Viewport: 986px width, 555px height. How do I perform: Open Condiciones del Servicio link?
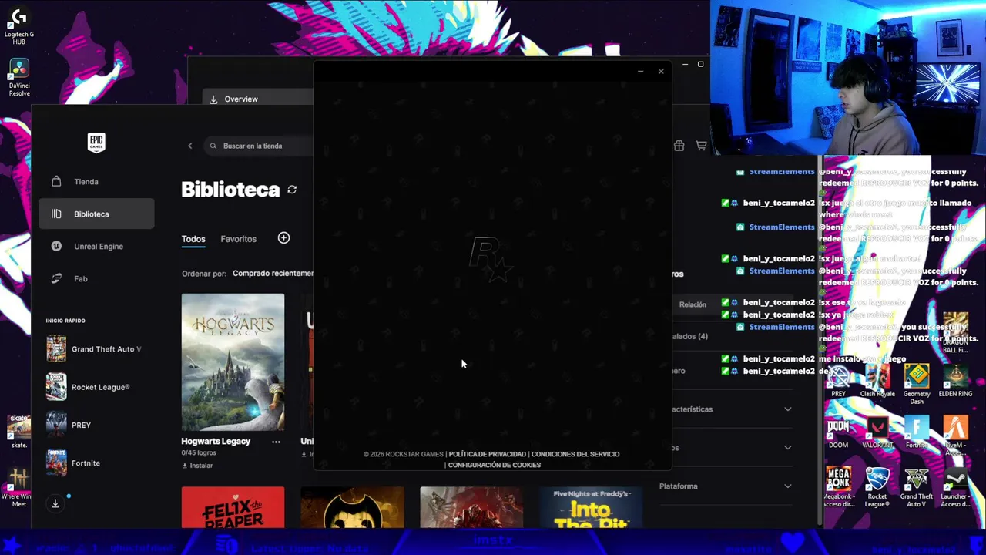point(575,454)
